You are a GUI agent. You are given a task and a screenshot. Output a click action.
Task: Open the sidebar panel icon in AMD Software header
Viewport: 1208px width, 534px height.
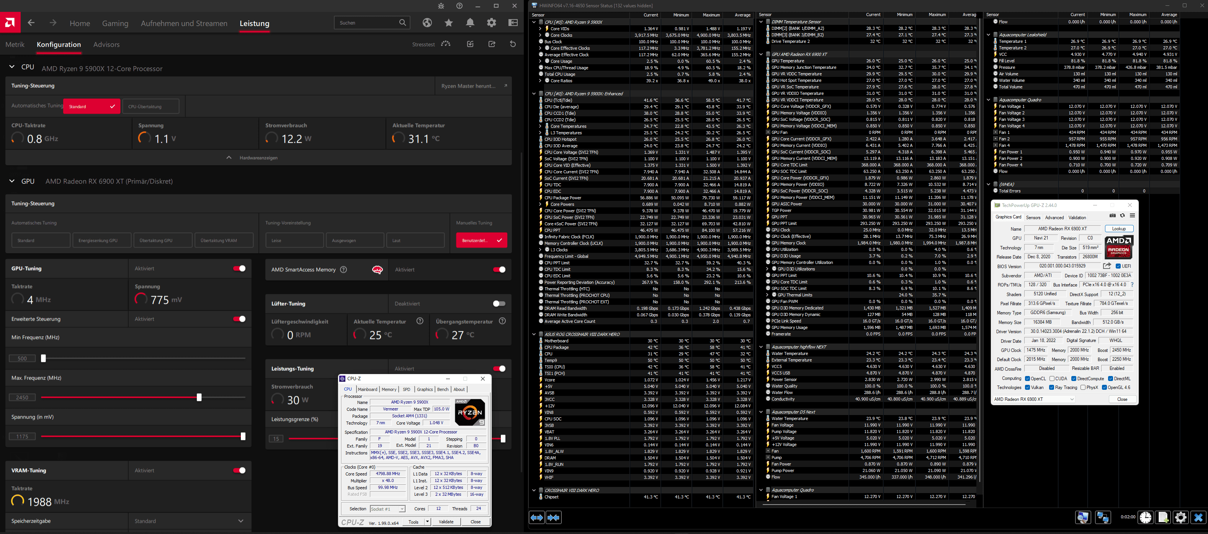513,23
